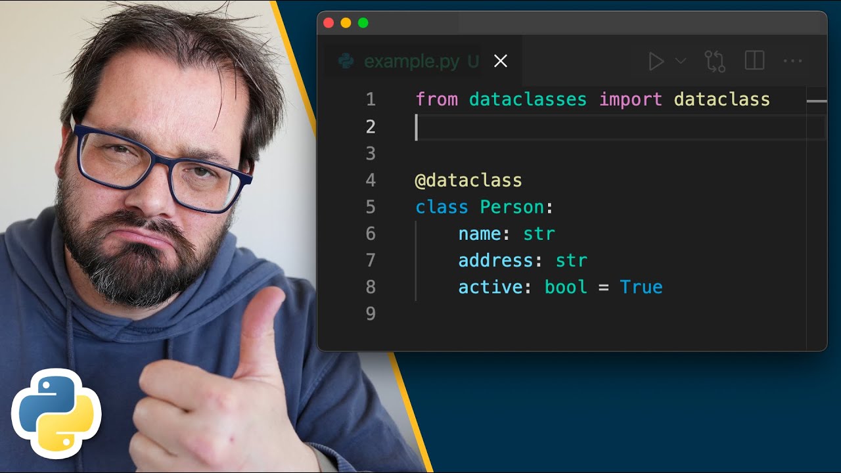The height and width of the screenshot is (473, 841).
Task: Click the Python logo badge
Action: pyautogui.click(x=57, y=414)
